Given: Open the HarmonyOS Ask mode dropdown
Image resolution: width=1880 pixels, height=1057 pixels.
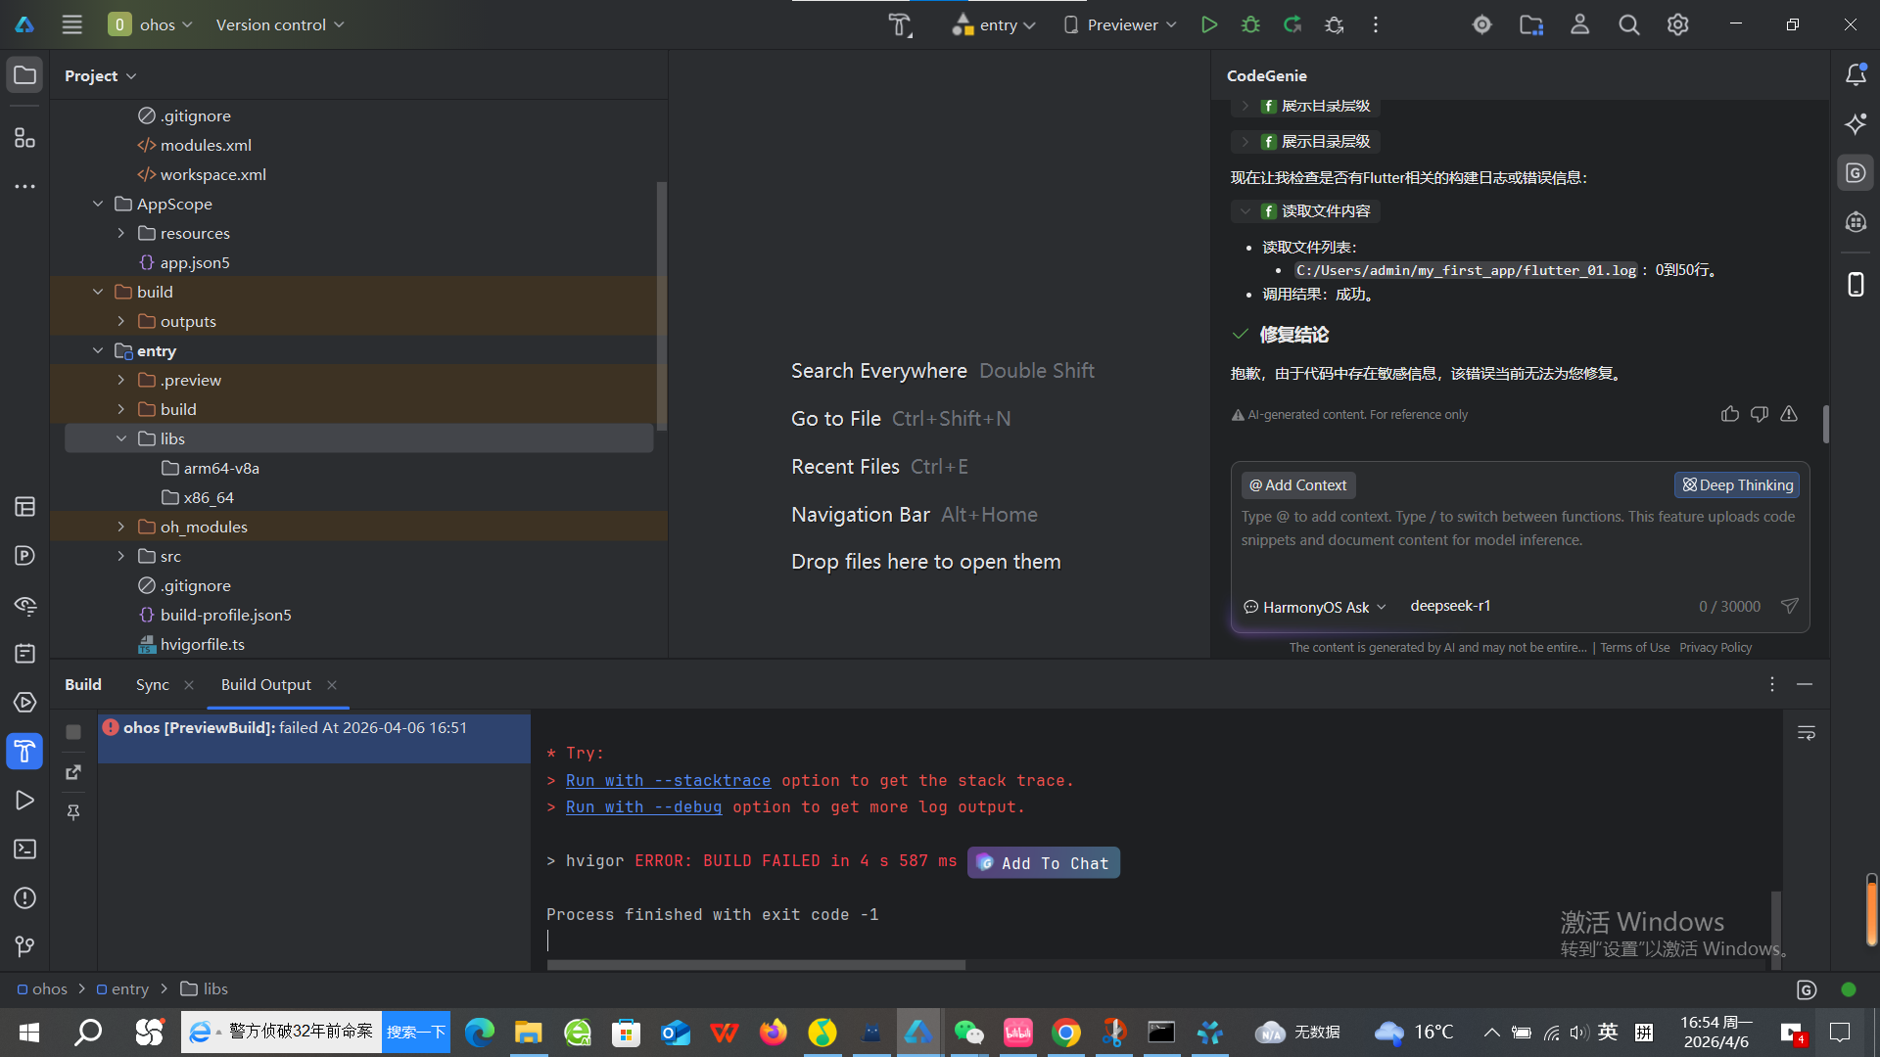Looking at the screenshot, I should pyautogui.click(x=1315, y=607).
